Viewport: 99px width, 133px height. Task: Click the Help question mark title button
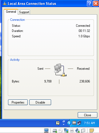(x=90, y=4)
